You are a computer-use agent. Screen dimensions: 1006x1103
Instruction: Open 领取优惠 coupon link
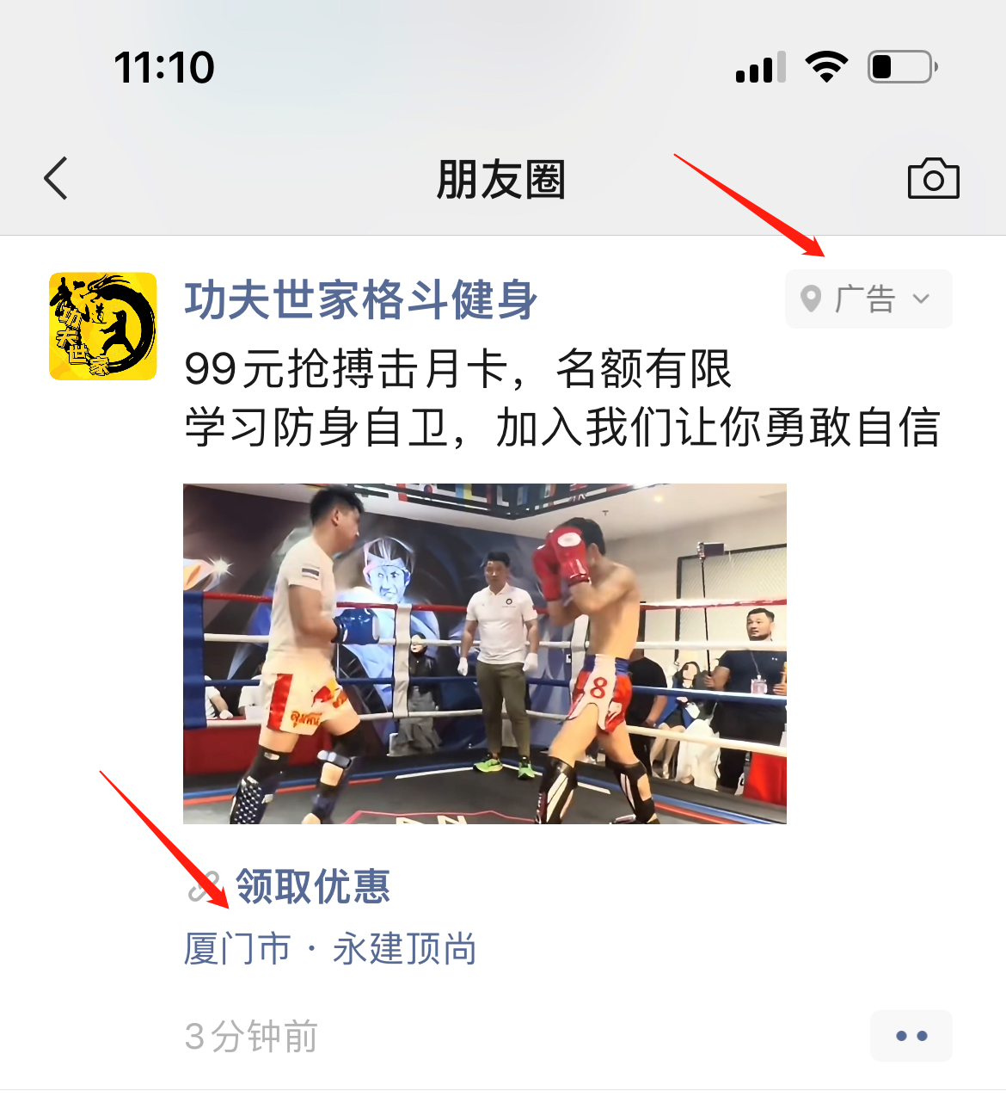[x=313, y=887]
